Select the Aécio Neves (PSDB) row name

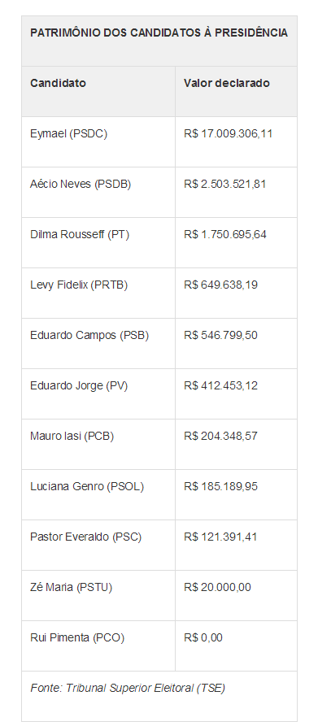(x=81, y=185)
